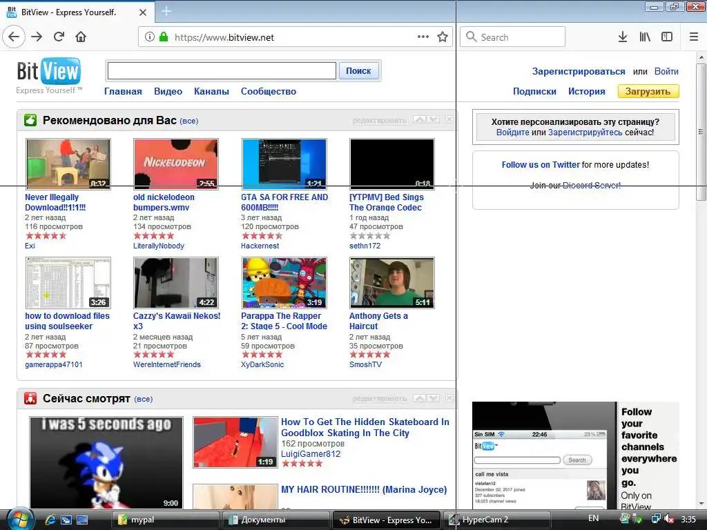Bookmark this page with the star icon
Viewport: 707px width, 530px height.
[x=443, y=37]
